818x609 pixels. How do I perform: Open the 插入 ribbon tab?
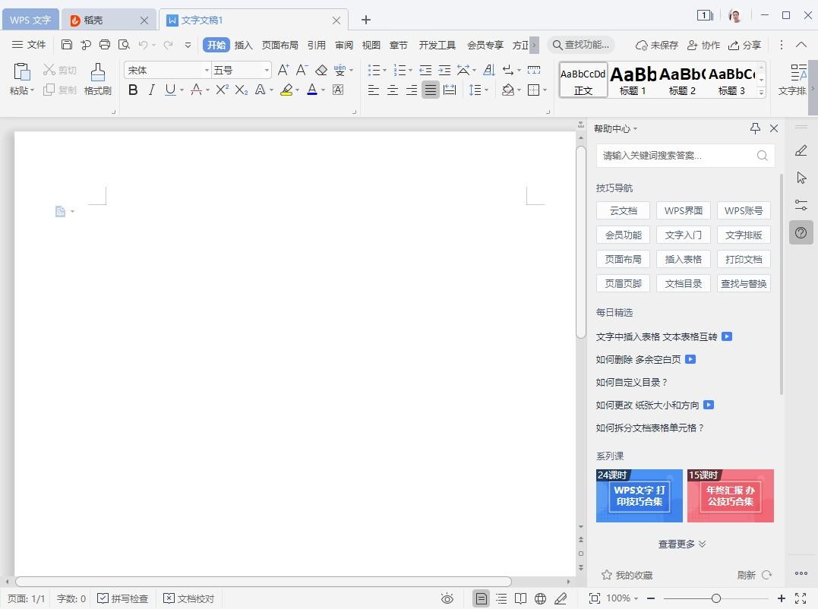coord(243,45)
